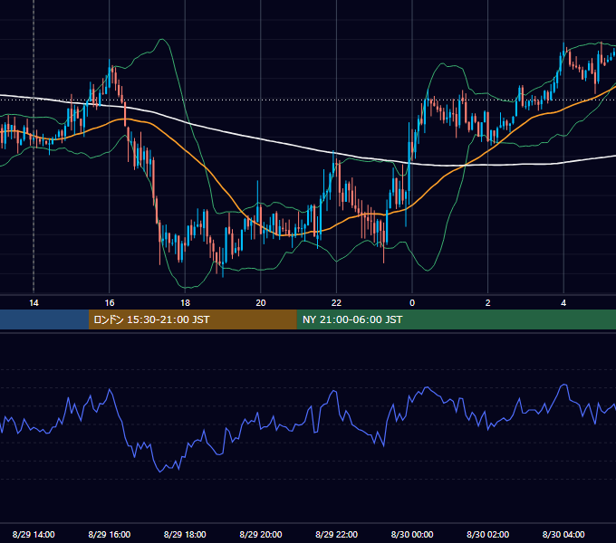Click the 8/30 00:00 date label

tap(412, 534)
